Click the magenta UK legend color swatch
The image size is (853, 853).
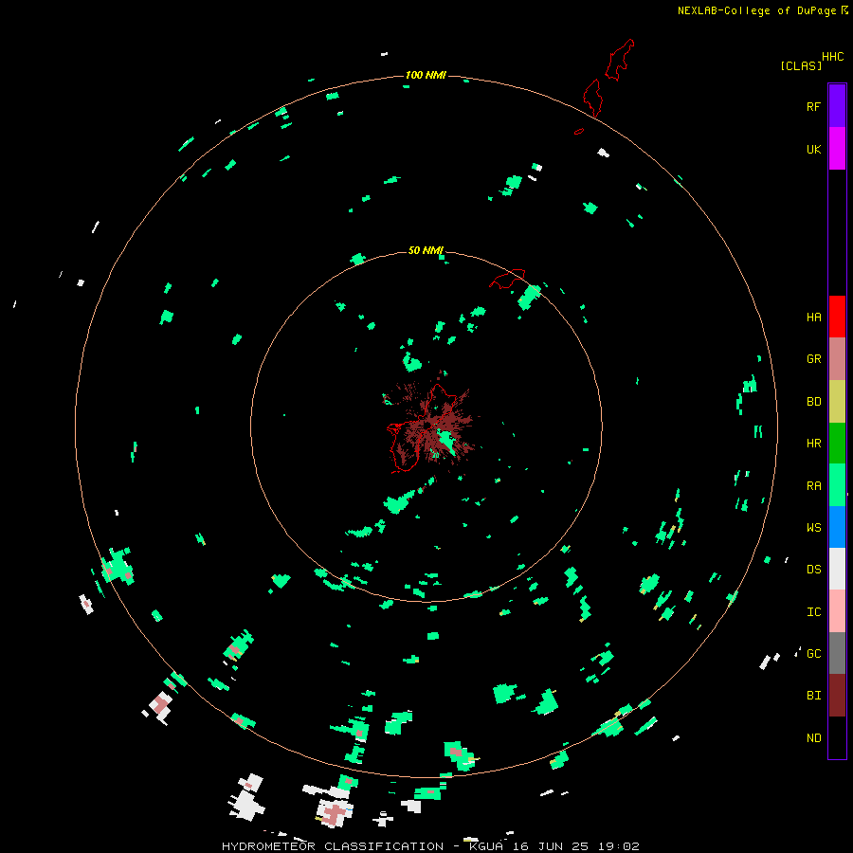coord(837,149)
